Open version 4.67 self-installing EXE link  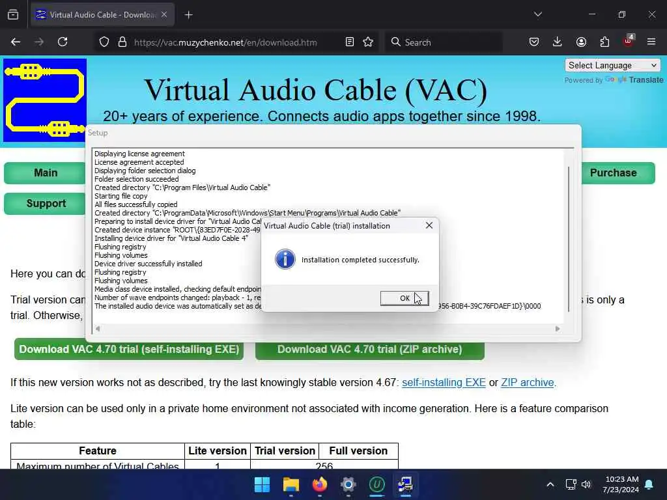pyautogui.click(x=444, y=383)
